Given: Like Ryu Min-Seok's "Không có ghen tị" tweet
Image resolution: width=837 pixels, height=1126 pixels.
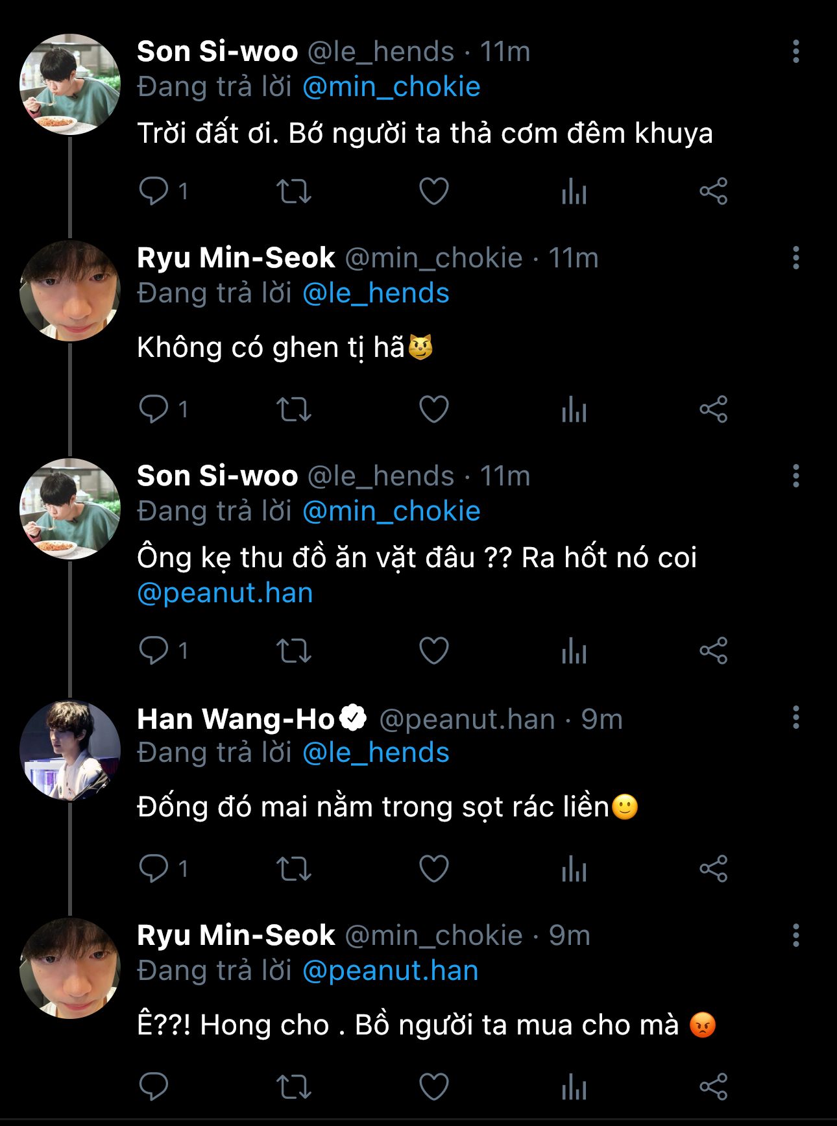Looking at the screenshot, I should 433,410.
